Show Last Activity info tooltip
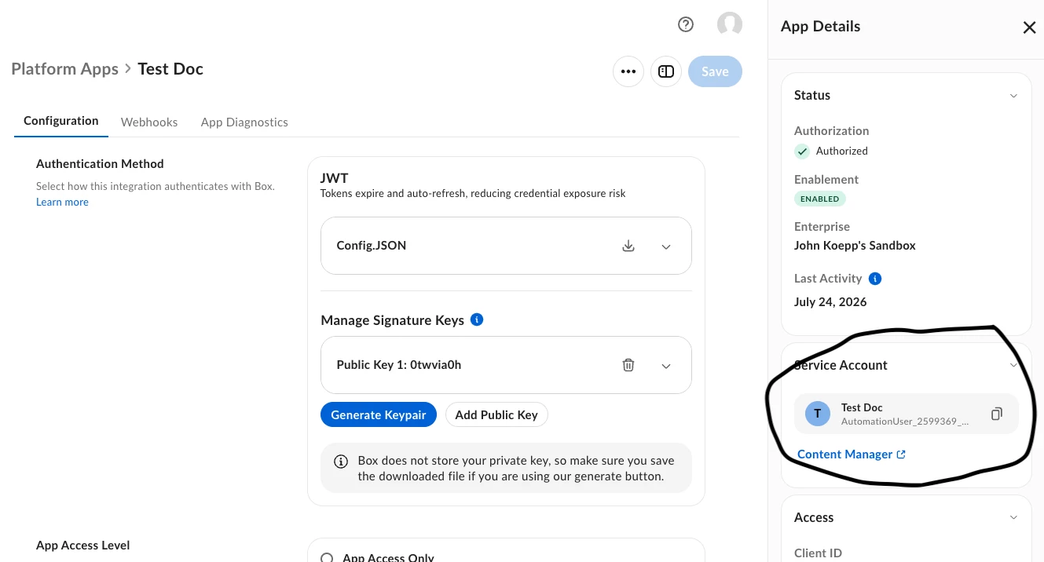This screenshot has height=562, width=1044. click(875, 279)
